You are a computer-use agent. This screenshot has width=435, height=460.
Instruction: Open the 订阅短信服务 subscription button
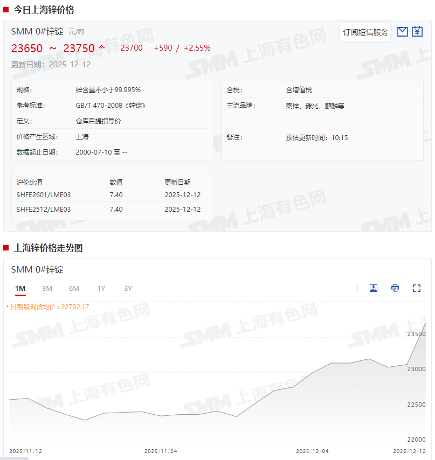coord(365,32)
